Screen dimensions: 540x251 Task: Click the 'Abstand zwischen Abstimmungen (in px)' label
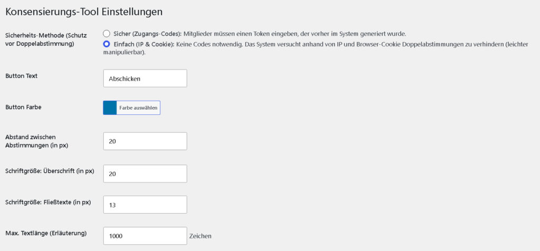click(37, 141)
